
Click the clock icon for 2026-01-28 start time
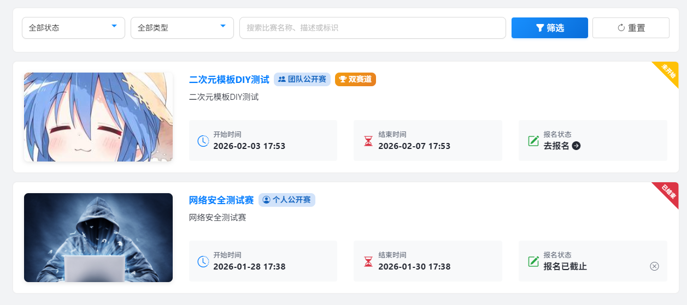click(203, 261)
